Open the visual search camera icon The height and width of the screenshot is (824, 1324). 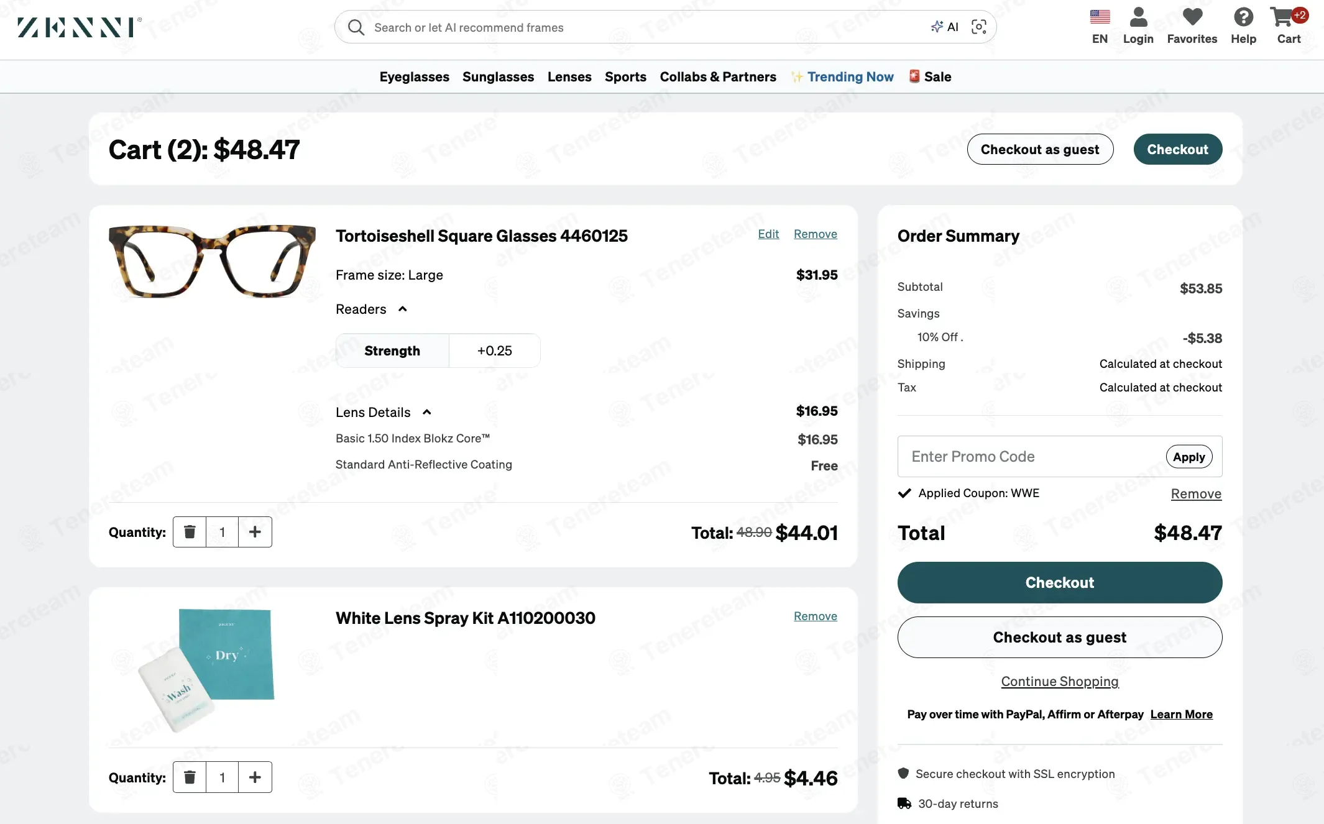pyautogui.click(x=979, y=27)
